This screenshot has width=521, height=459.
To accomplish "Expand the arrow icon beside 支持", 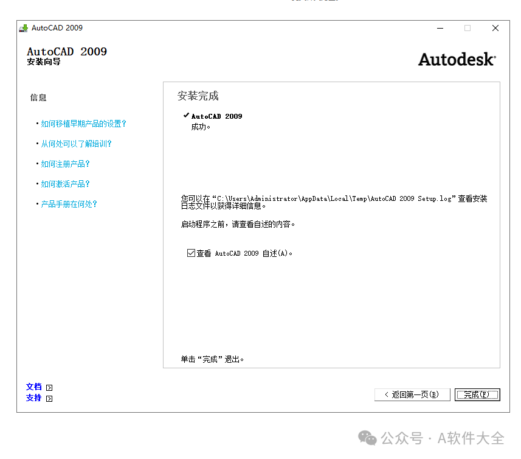I will pos(49,399).
